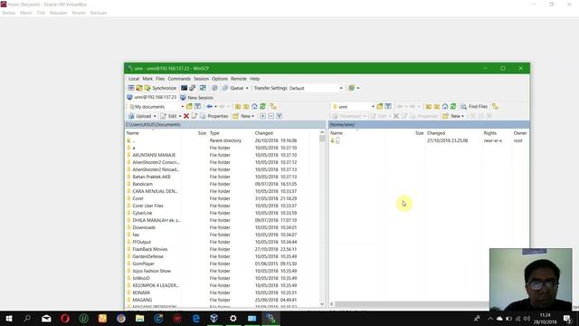Click the local Refresh icon
This screenshot has width=579, height=326.
pyautogui.click(x=262, y=107)
